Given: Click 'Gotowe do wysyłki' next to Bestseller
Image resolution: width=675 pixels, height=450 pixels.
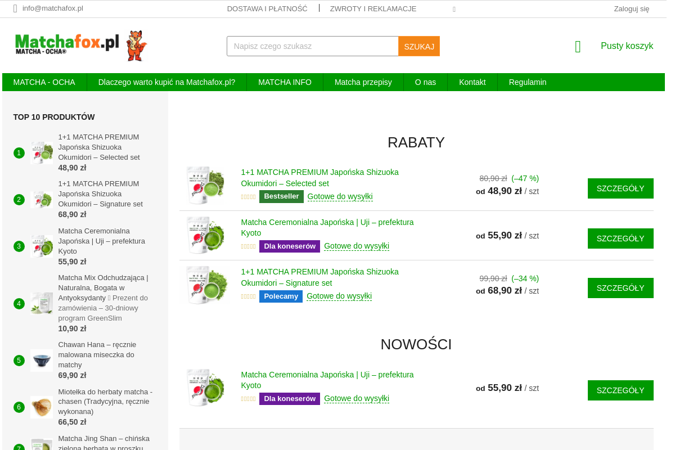Looking at the screenshot, I should pos(340,196).
